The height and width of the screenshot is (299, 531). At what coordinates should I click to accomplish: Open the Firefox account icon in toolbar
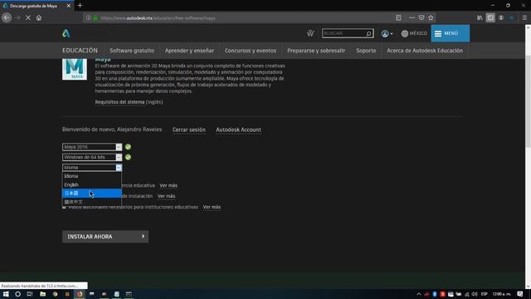[501, 17]
